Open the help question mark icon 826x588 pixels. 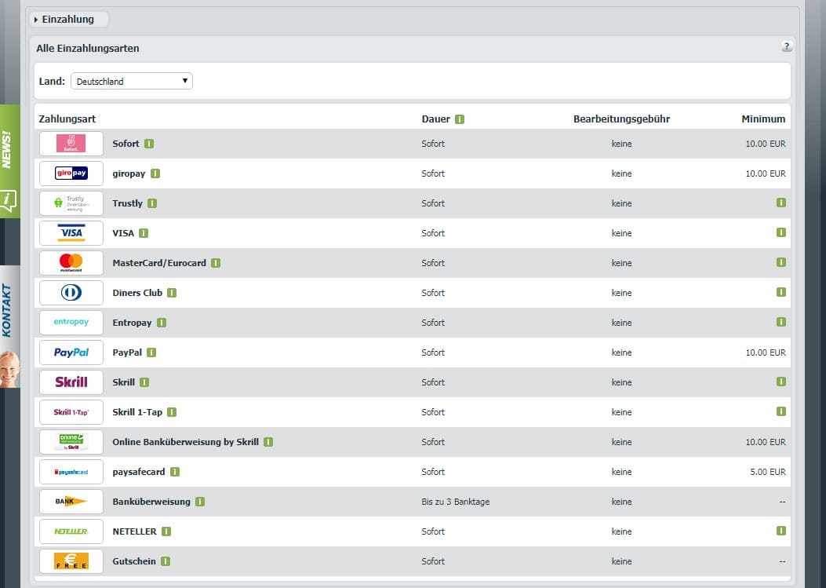[x=787, y=46]
